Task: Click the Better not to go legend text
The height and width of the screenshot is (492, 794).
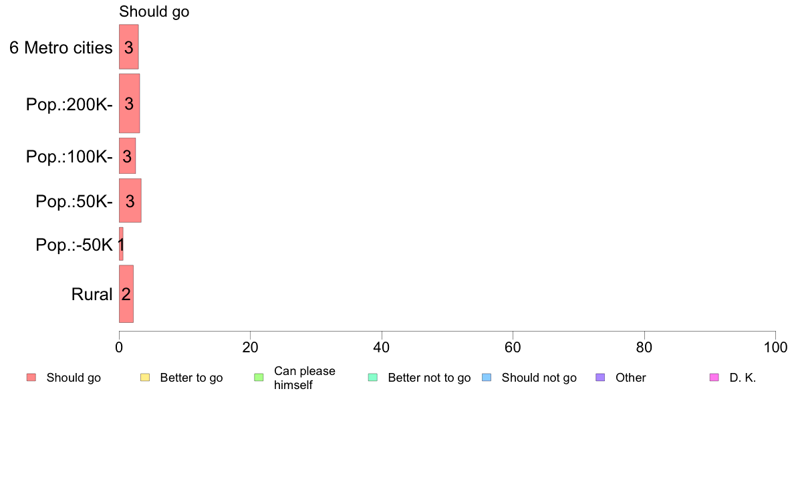Action: (x=429, y=378)
